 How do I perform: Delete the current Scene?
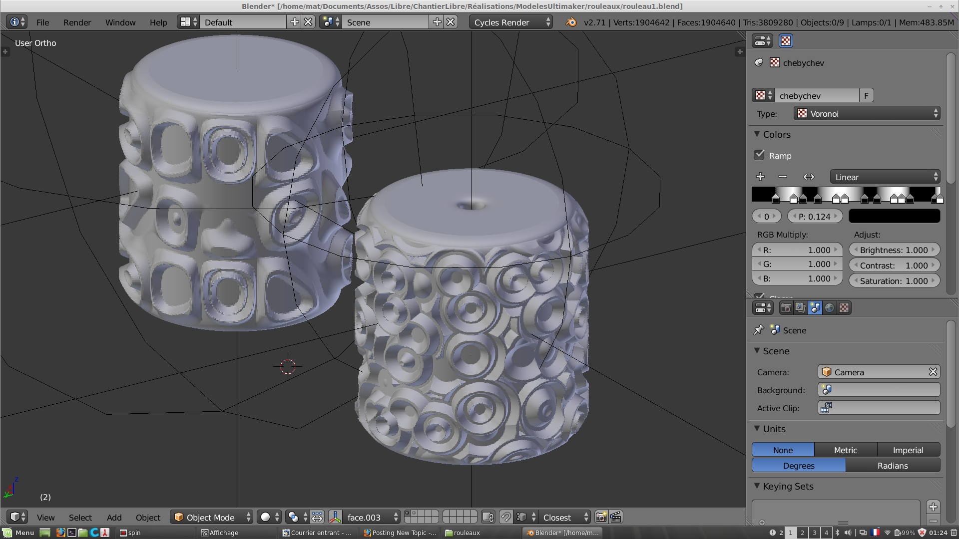coord(451,22)
